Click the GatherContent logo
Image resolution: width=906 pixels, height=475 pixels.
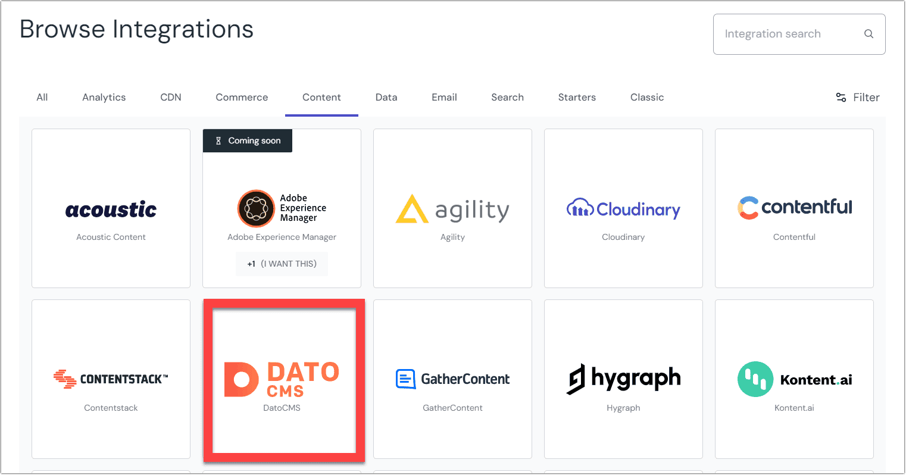[452, 379]
